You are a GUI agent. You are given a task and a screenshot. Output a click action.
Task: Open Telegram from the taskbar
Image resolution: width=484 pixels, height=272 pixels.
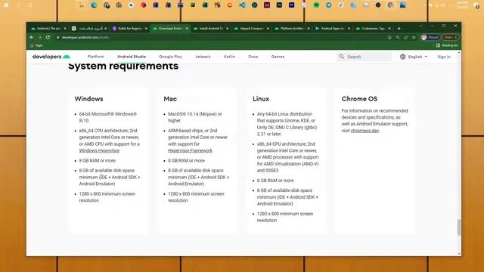coord(329,5)
